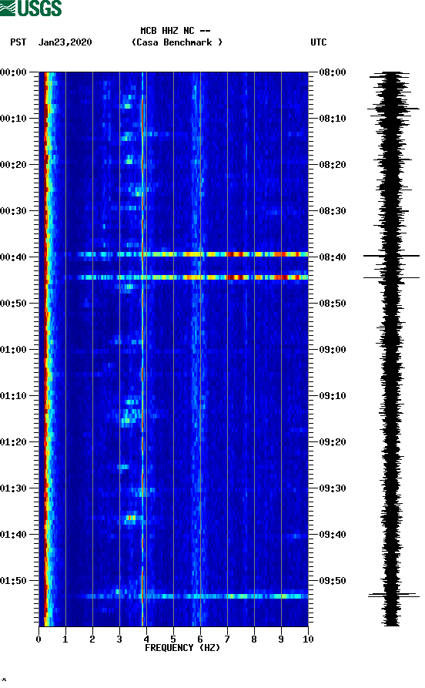This screenshot has width=425, height=688.
Task: Click PST time label '00:50'
Action: coord(13,304)
